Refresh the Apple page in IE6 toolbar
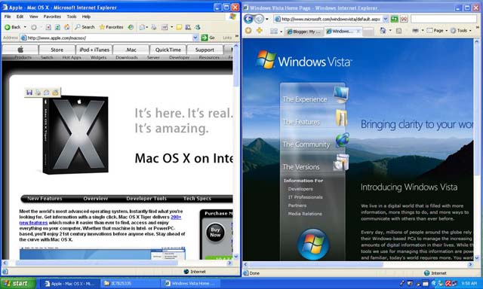Image resolution: width=483 pixels, height=289 pixels. [x=57, y=27]
